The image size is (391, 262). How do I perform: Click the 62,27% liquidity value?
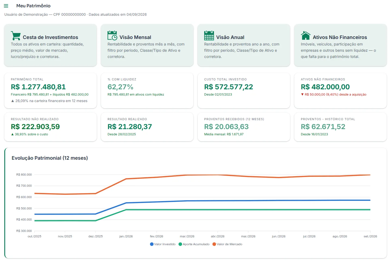tap(120, 87)
